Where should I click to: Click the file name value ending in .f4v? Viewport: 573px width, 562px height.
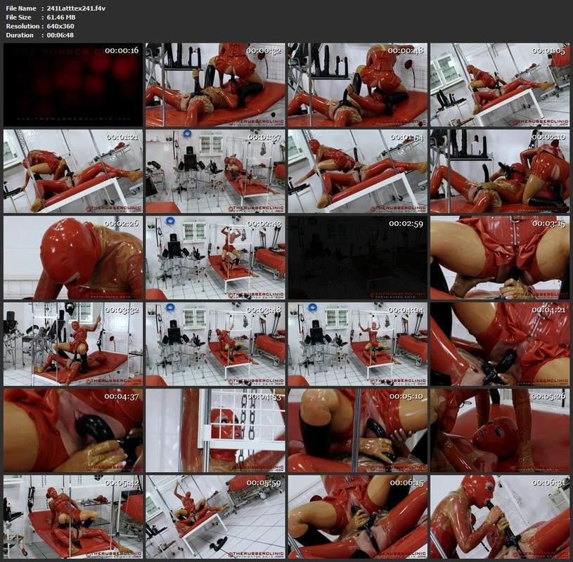point(76,8)
